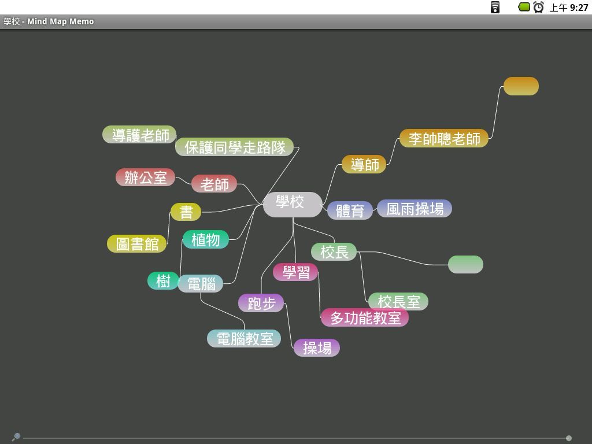Tap the 校長室 node
The image size is (592, 444).
coord(399,301)
